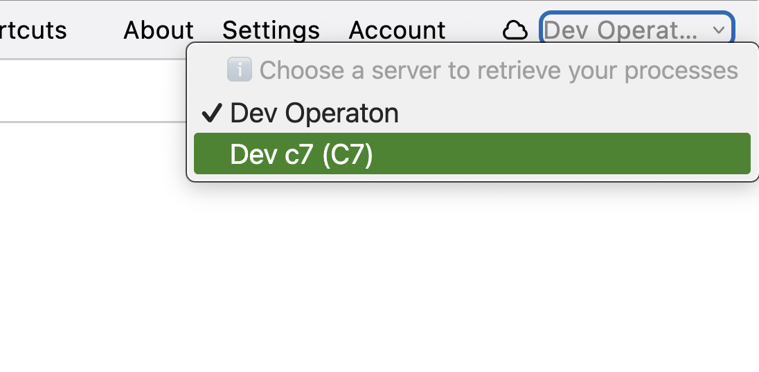Open the Settings menu item

[271, 30]
